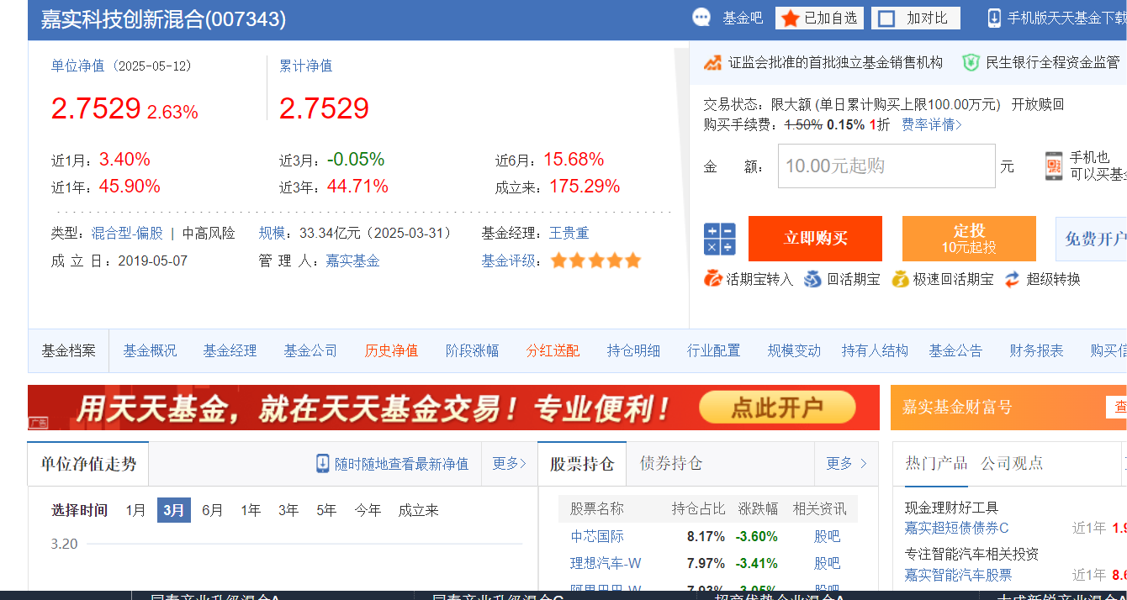Image resolution: width=1127 pixels, height=600 pixels.
Task: Select the 3月 time range
Action: (174, 510)
